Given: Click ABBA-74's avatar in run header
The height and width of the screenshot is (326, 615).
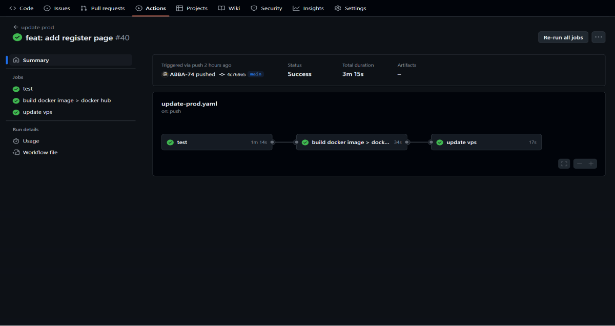Looking at the screenshot, I should (x=165, y=74).
